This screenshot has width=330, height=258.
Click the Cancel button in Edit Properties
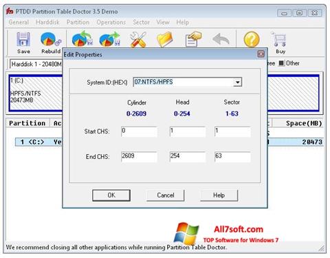[166, 195]
